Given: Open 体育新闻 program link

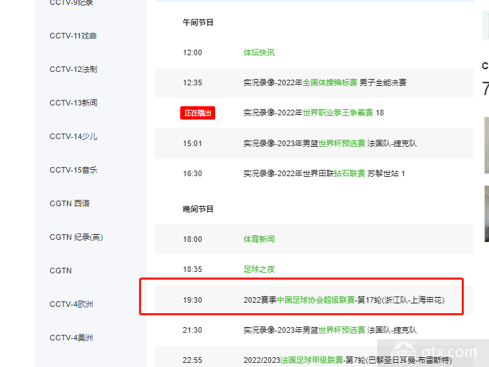Looking at the screenshot, I should (x=259, y=239).
